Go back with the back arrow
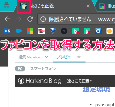 click(x=7, y=19)
